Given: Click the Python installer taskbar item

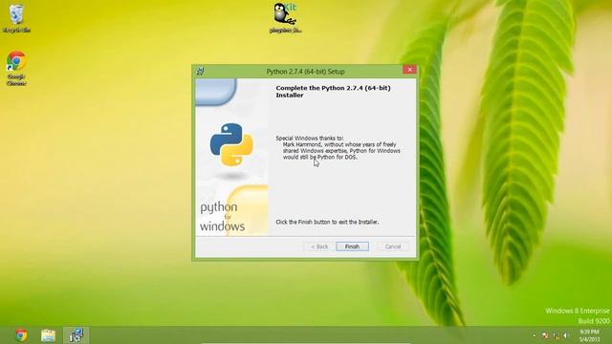Looking at the screenshot, I should [76, 335].
